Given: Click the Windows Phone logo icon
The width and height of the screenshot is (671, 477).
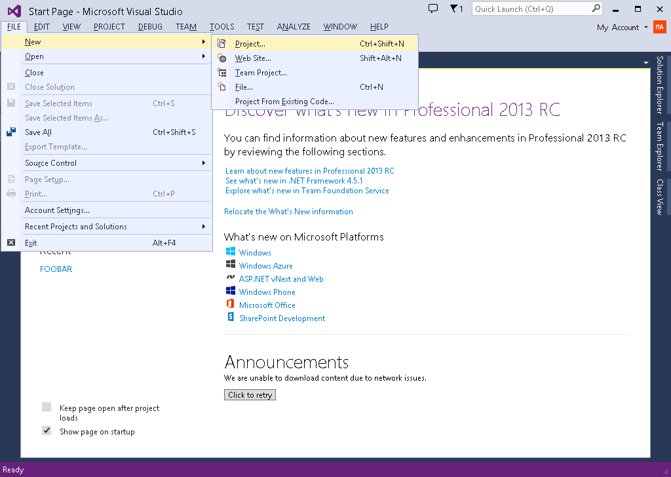Looking at the screenshot, I should 231,290.
